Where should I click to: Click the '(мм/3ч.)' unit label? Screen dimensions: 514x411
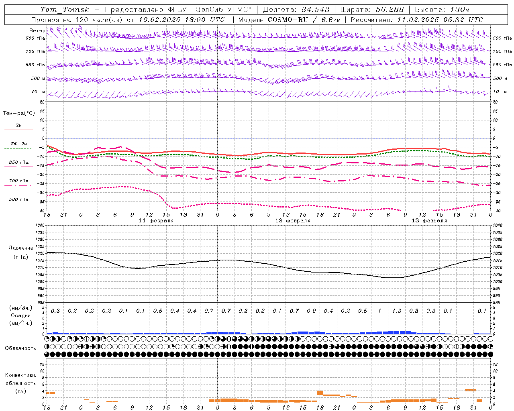coord(21,308)
